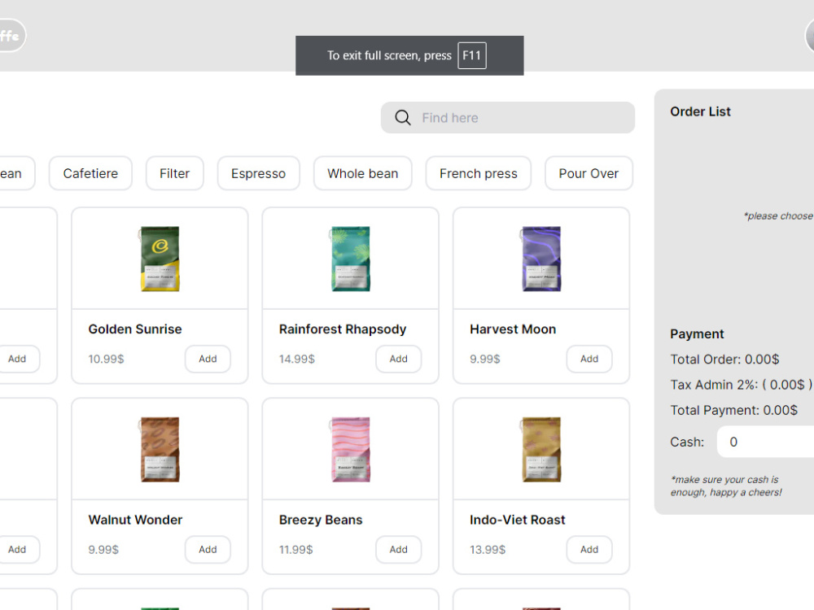Click the Rainforest Rhapsody product name

point(343,329)
